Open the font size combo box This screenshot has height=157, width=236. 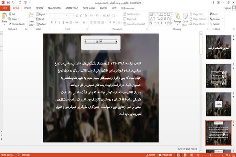click(x=72, y=16)
